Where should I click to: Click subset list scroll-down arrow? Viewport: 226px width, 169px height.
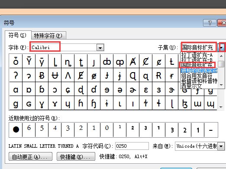coord(221,85)
